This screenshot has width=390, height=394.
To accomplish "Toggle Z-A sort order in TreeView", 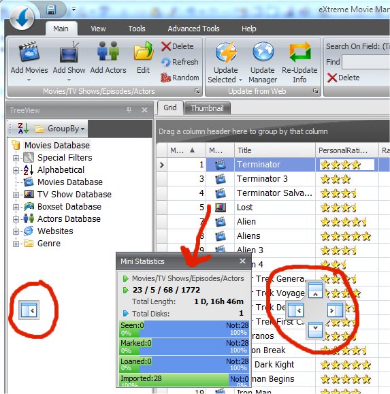I will click(x=23, y=129).
